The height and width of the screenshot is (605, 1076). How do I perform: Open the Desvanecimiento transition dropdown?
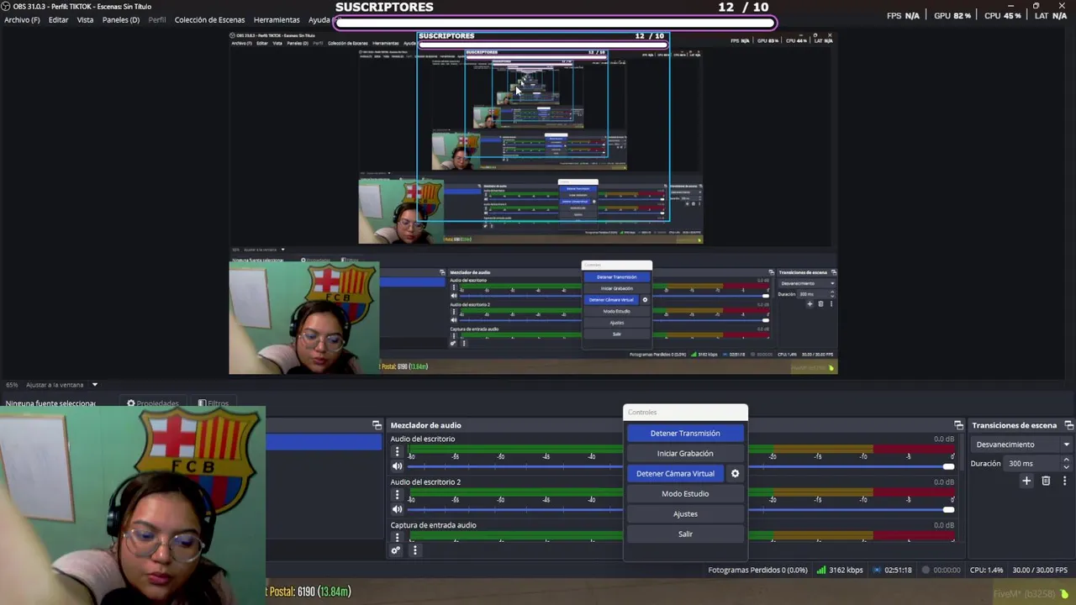pos(1022,445)
